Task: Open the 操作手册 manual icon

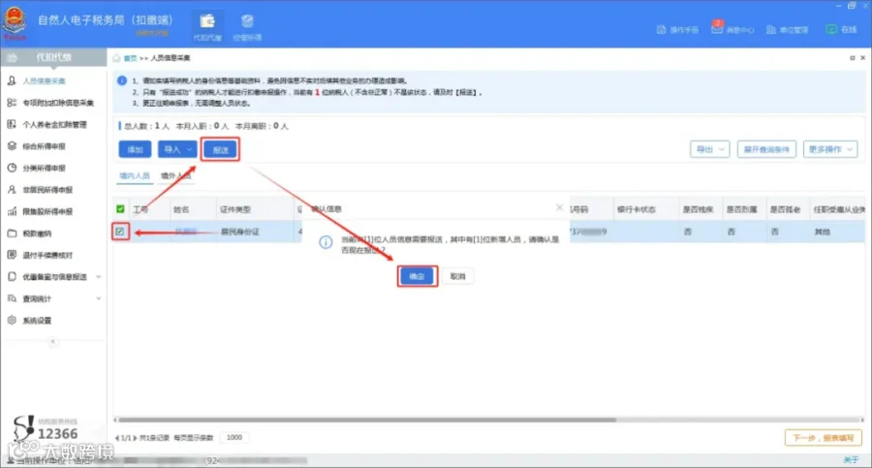Action: 661,29
